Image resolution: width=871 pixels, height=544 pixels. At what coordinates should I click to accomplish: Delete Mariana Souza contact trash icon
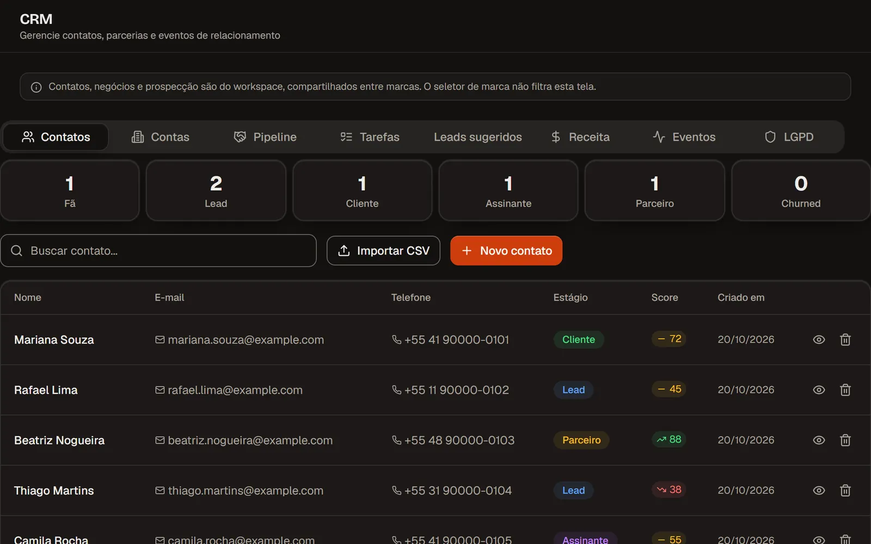coord(845,339)
